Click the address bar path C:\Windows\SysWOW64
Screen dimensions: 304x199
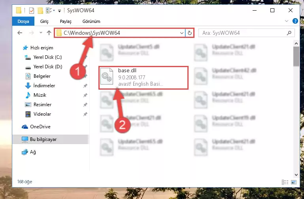point(92,33)
